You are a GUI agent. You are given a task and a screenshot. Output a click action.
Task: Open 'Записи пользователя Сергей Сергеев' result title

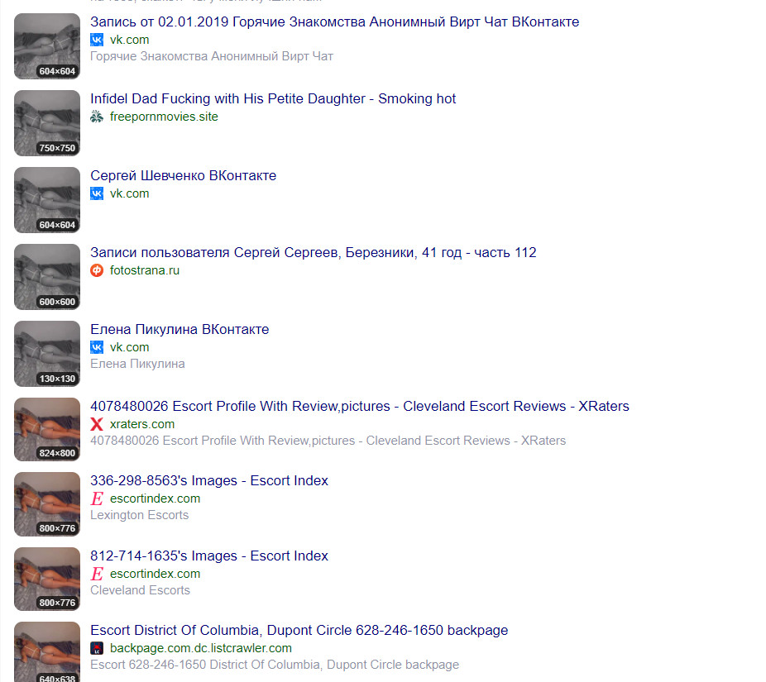(x=314, y=252)
